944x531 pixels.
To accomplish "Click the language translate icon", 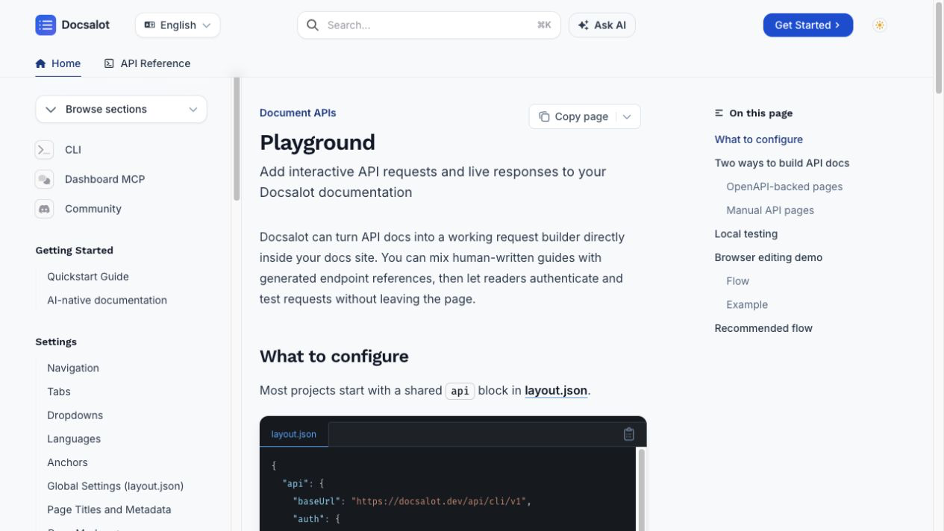I will 149,25.
